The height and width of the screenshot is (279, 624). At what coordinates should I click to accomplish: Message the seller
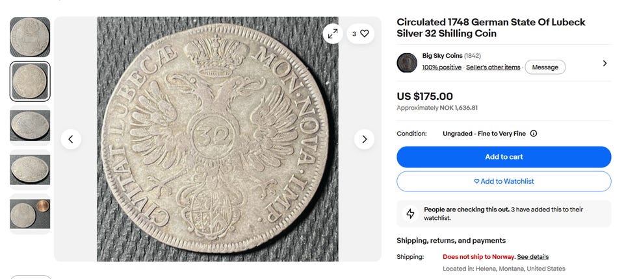545,67
